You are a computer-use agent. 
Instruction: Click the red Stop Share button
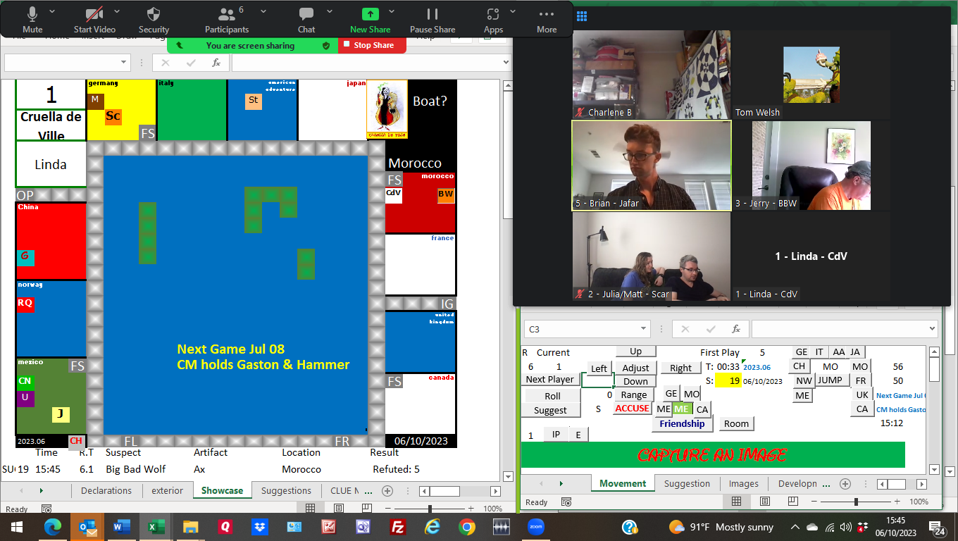coord(372,45)
